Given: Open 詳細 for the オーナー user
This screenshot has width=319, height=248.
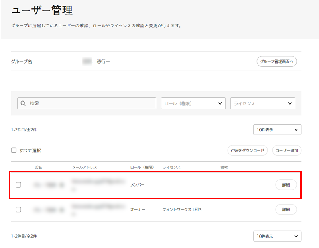Looking at the screenshot, I should click(286, 209).
